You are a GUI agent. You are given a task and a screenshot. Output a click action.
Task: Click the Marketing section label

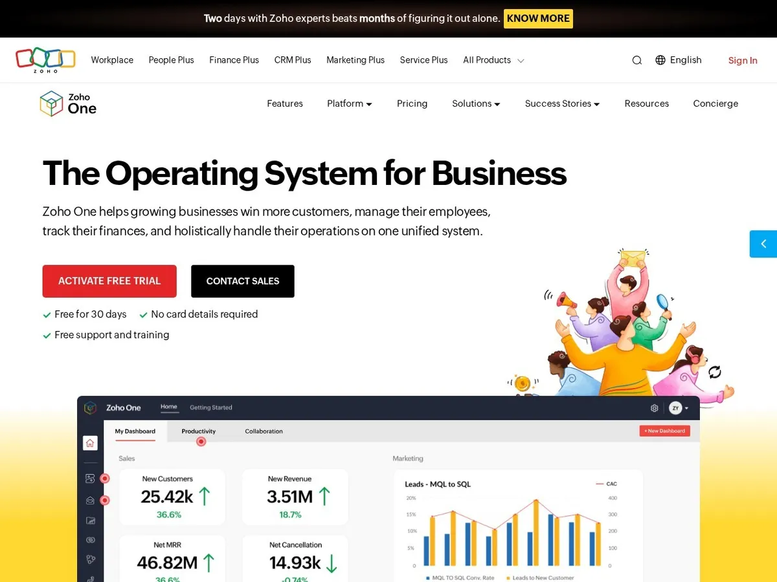[408, 458]
